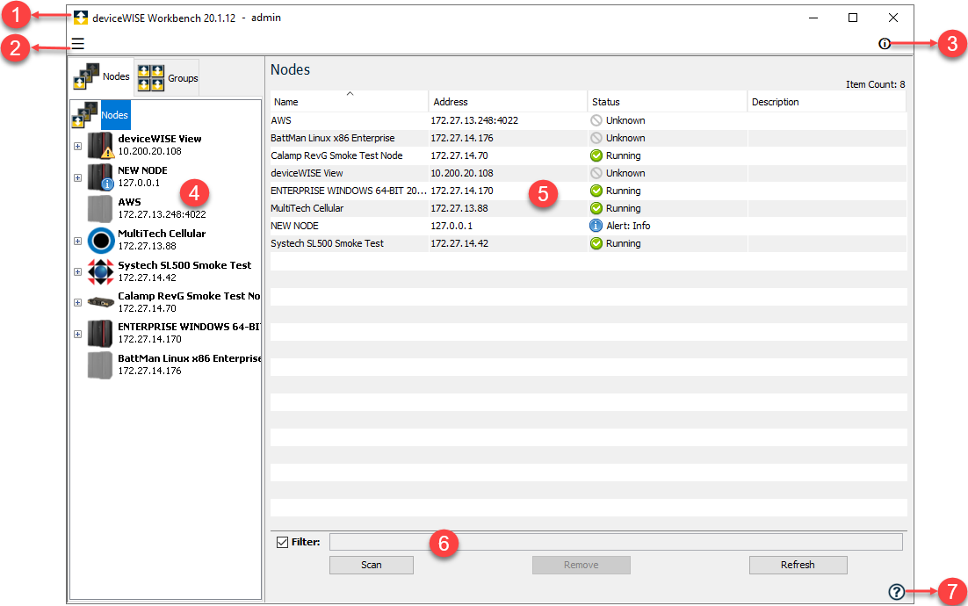This screenshot has width=968, height=606.
Task: Click the info icon at top right
Action: (885, 43)
